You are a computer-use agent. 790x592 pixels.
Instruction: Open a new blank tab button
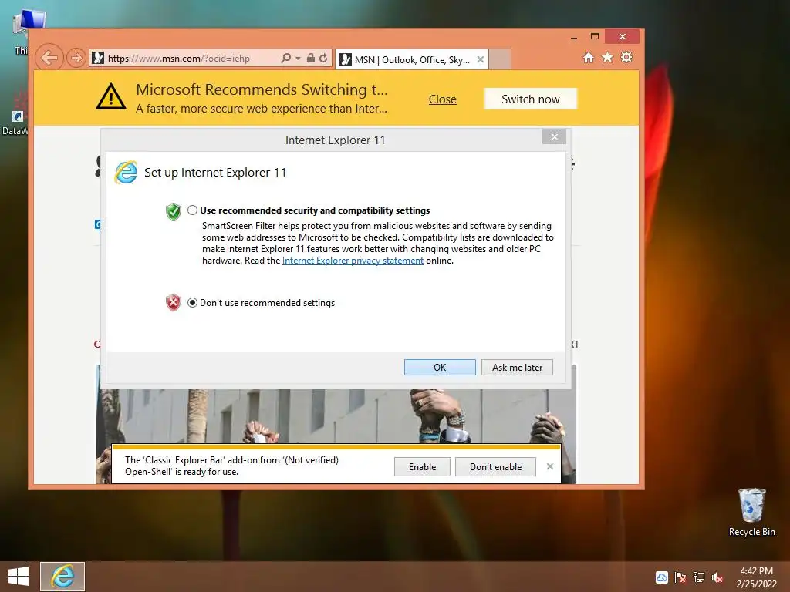500,59
